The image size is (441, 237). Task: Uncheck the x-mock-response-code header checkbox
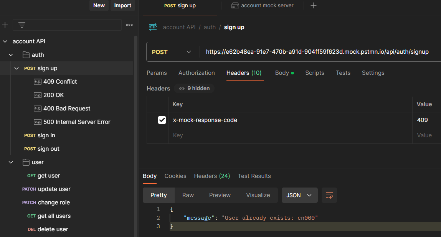coord(162,120)
